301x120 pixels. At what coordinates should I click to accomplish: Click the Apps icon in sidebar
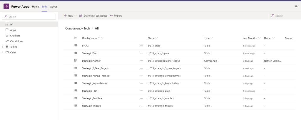[7, 30]
